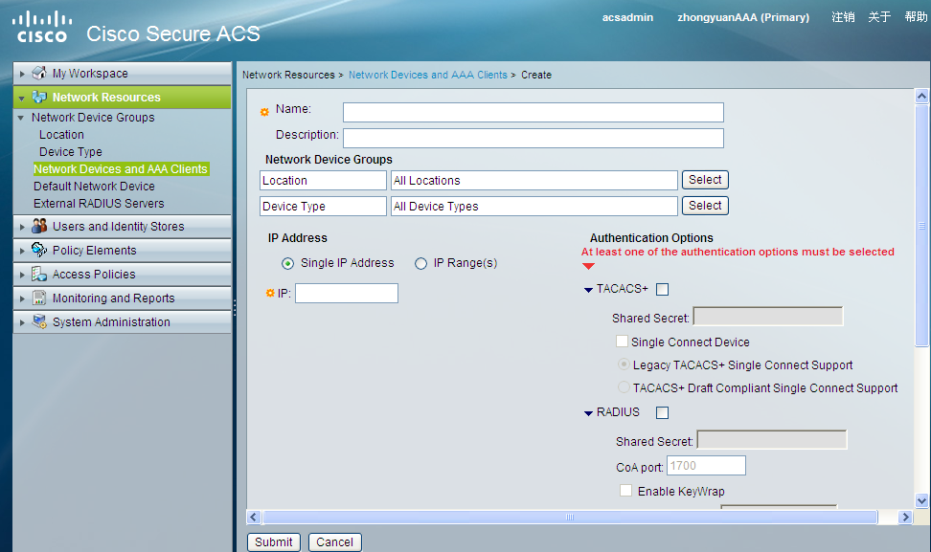Select the IP Range(s) radio button

(x=420, y=263)
